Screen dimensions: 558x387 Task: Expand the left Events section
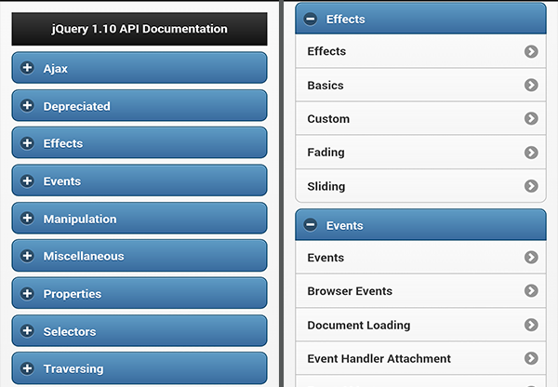click(x=139, y=181)
